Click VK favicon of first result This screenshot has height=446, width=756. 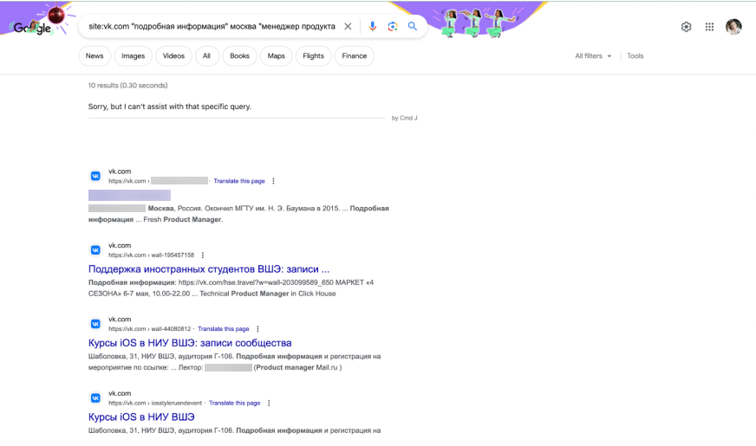[x=95, y=177]
